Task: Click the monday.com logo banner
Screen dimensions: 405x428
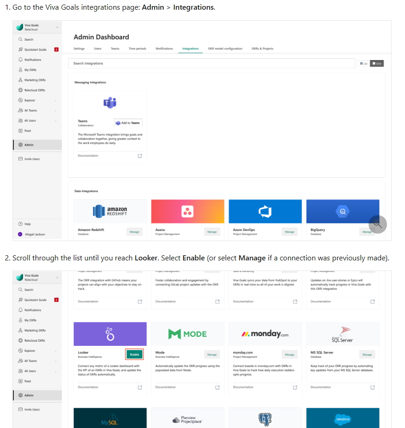Action: [x=265, y=334]
